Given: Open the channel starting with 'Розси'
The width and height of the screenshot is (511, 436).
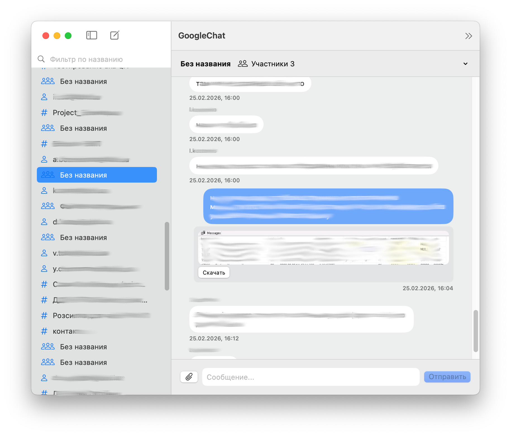Looking at the screenshot, I should (x=97, y=316).
